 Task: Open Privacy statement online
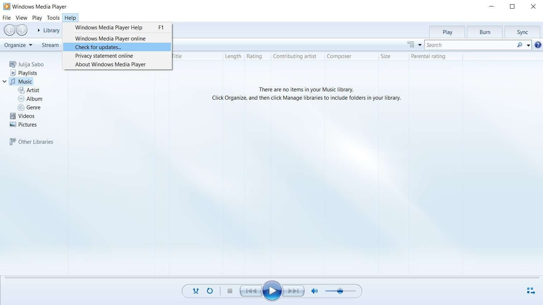click(x=117, y=56)
